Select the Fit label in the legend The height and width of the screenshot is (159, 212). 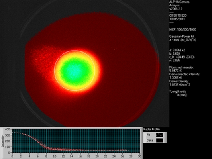coord(148,135)
